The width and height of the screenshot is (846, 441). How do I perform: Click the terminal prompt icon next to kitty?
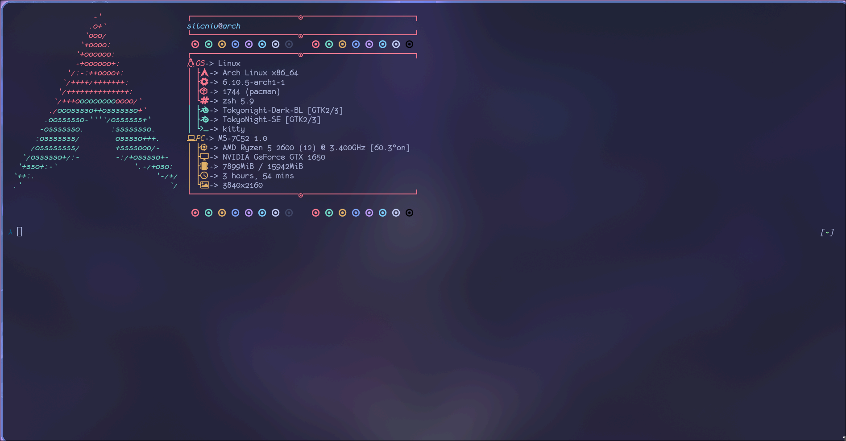pyautogui.click(x=204, y=129)
